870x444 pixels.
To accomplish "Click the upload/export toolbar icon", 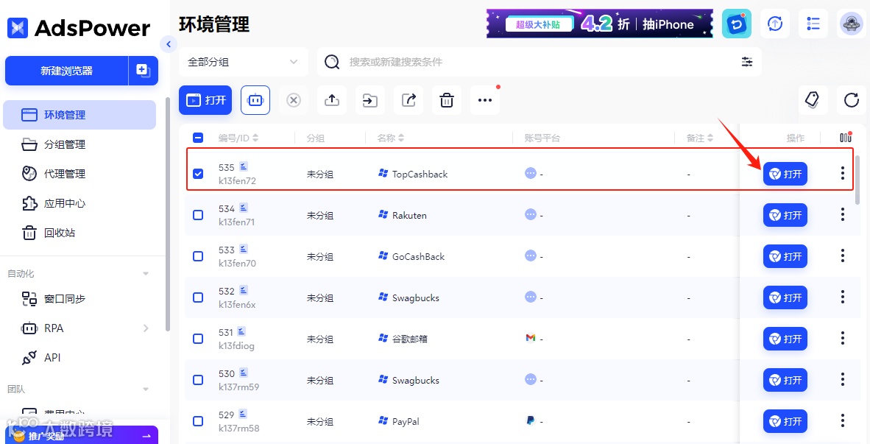I will (332, 100).
